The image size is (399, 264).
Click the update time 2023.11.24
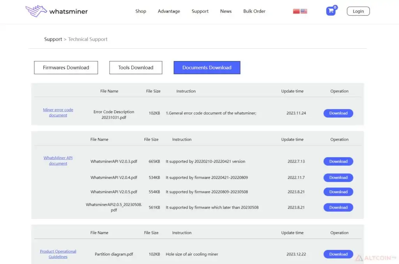pos(296,113)
